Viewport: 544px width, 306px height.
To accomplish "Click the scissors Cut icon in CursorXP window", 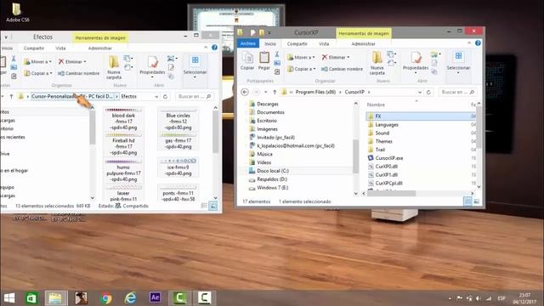I will coord(277,54).
